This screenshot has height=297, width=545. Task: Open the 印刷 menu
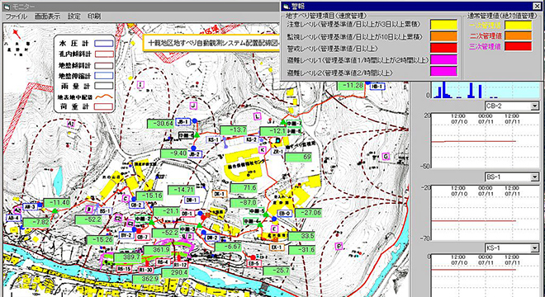coord(94,16)
